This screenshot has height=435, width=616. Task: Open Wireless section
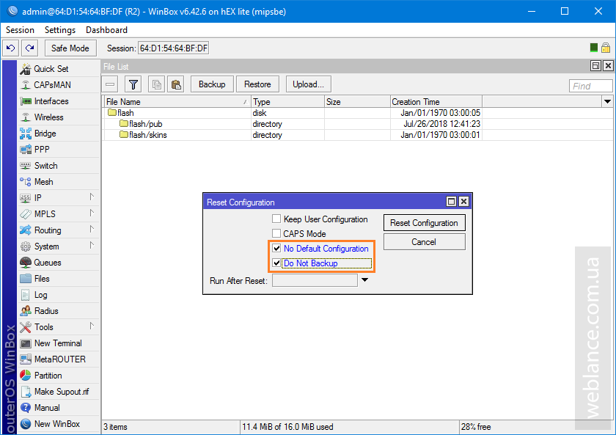59,117
